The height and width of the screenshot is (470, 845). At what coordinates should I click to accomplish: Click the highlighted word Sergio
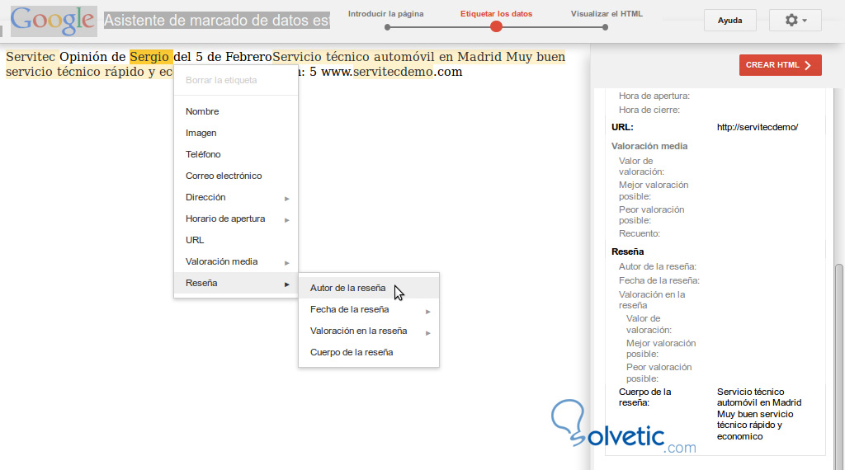pos(149,57)
